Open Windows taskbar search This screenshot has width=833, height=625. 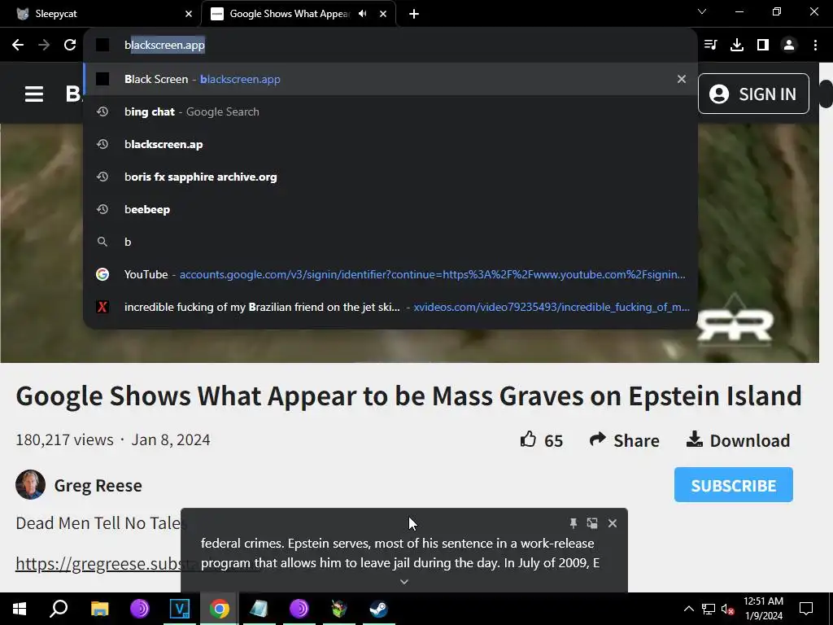point(59,609)
